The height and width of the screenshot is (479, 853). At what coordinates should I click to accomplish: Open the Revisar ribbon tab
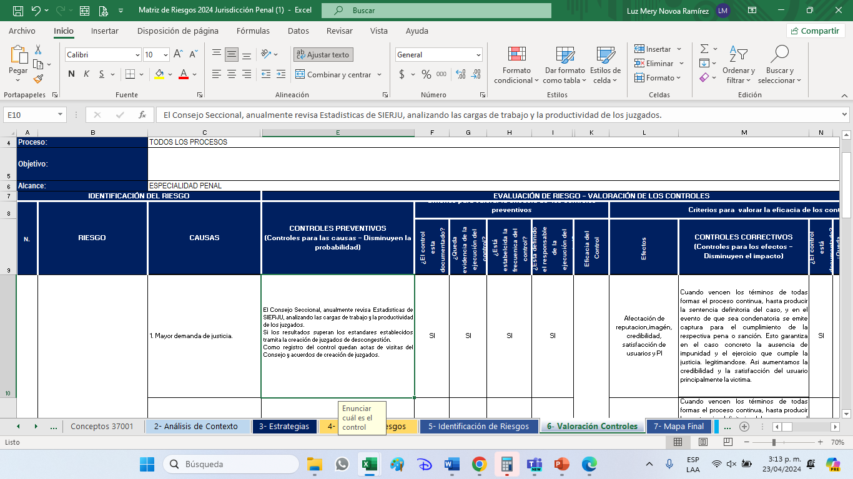(x=340, y=31)
